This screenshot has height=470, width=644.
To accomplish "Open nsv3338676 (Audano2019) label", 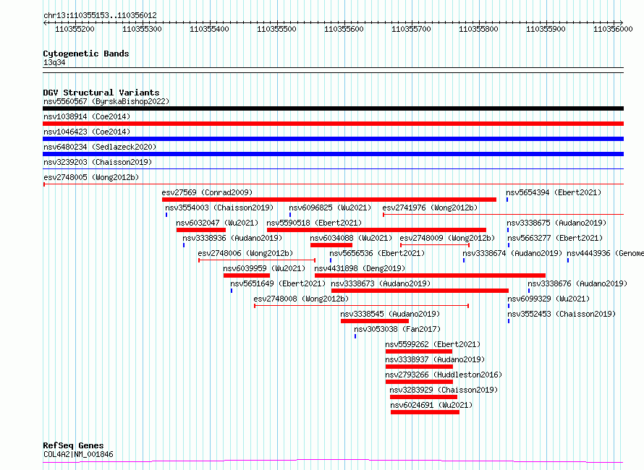I will [x=577, y=283].
